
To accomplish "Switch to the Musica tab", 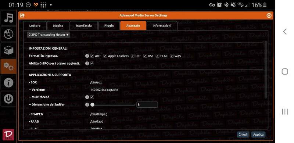I will [x=58, y=26].
